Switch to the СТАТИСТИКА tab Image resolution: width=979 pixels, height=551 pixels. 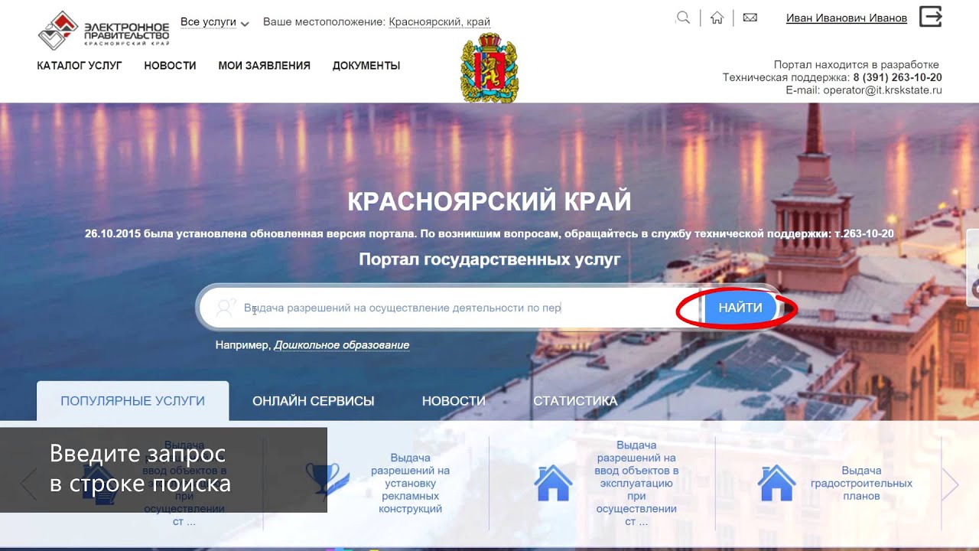pos(575,401)
